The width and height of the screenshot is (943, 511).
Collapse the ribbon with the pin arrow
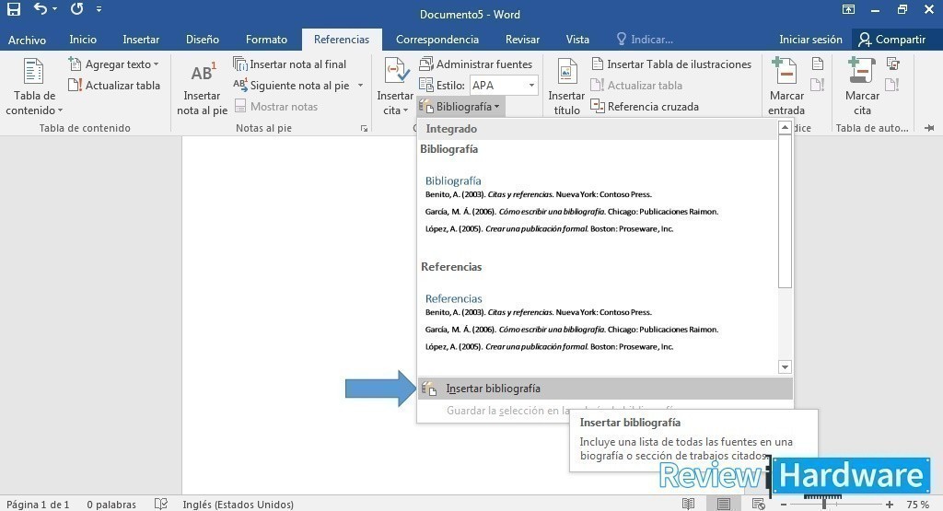pyautogui.click(x=929, y=128)
